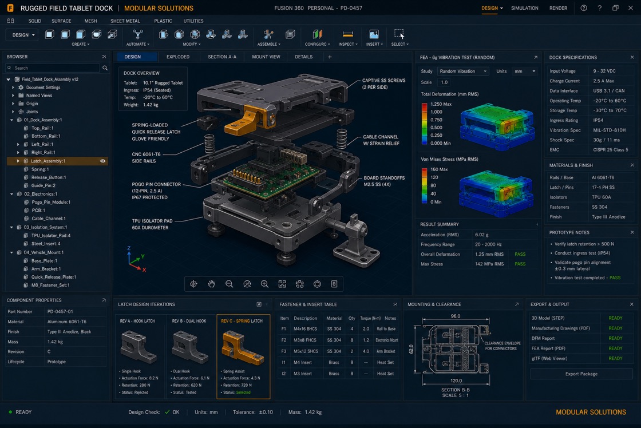Click the Insert image icon
The image size is (641, 428).
coord(374,34)
